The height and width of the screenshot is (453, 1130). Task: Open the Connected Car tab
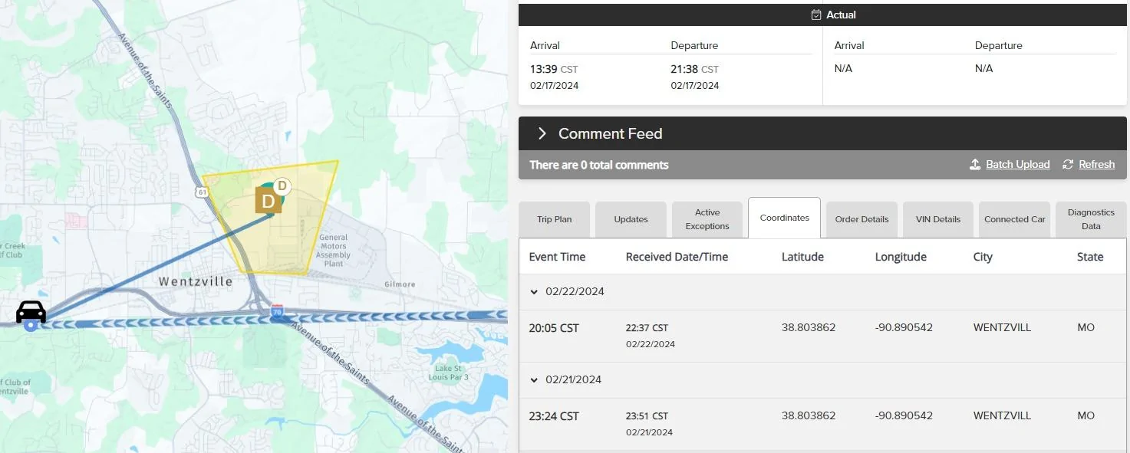click(1015, 219)
